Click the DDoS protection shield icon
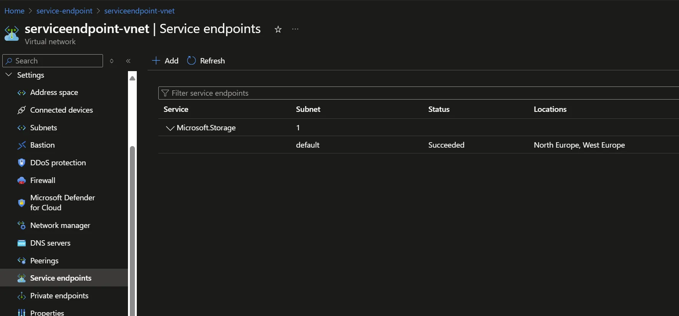Screen dimensions: 679x316 coord(22,163)
